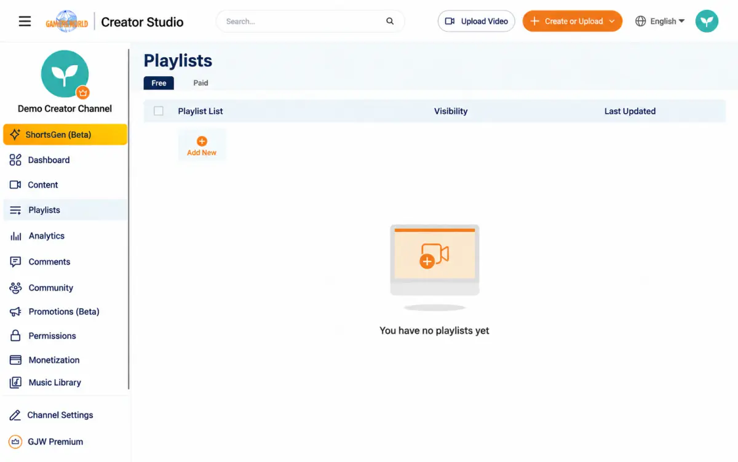Select Playlists in sidebar
Screen dimensions: 738x462
click(65, 210)
